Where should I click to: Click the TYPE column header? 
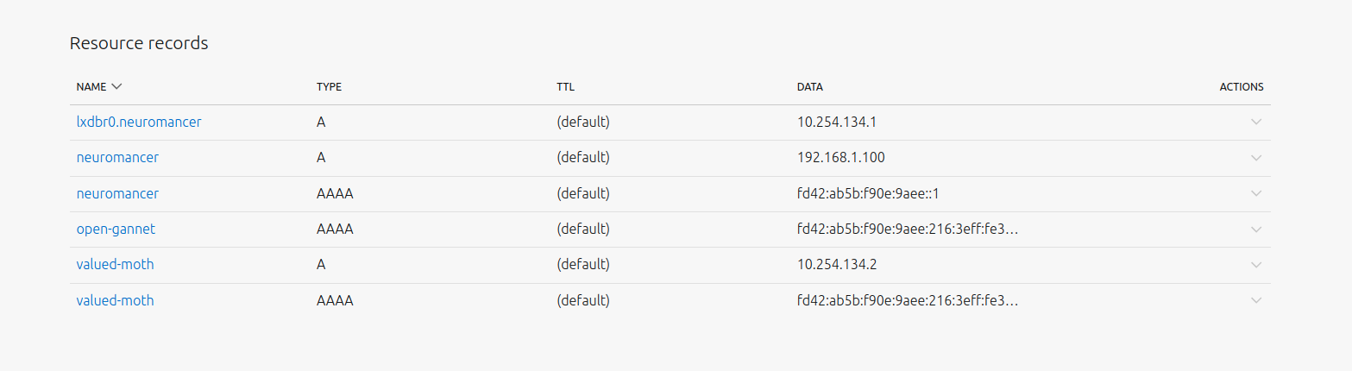[329, 87]
